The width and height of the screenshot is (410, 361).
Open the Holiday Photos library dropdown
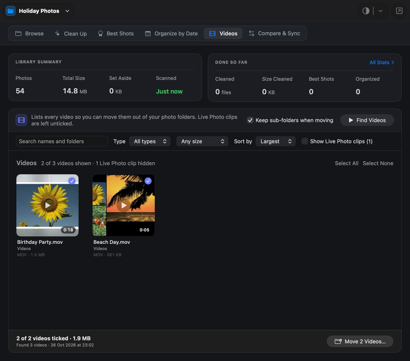[39, 11]
